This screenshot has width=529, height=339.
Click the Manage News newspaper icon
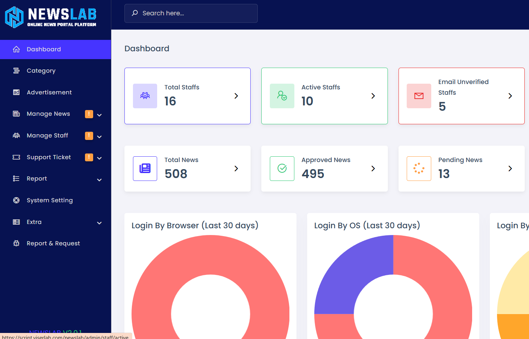coord(16,114)
